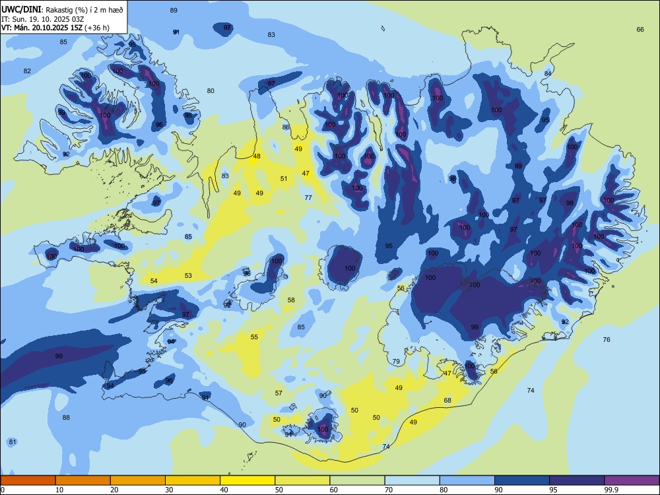660x495 pixels.
Task: Click the map value '76' in the southeast sea
Action: coord(607,340)
